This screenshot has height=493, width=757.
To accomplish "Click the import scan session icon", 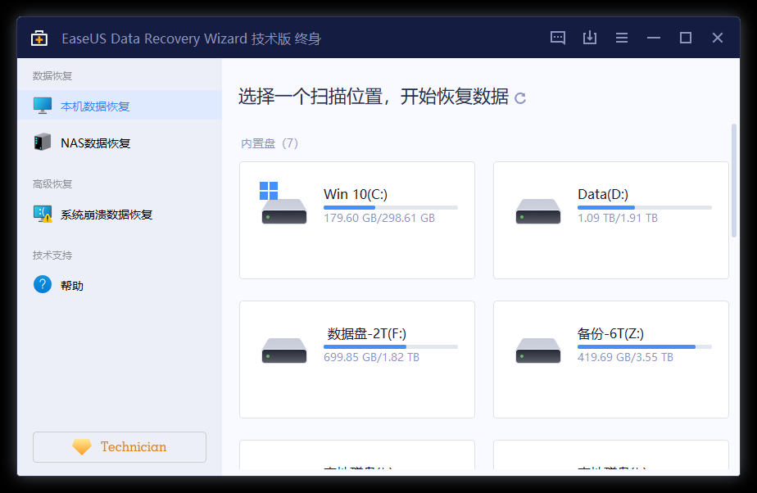I will tap(590, 38).
